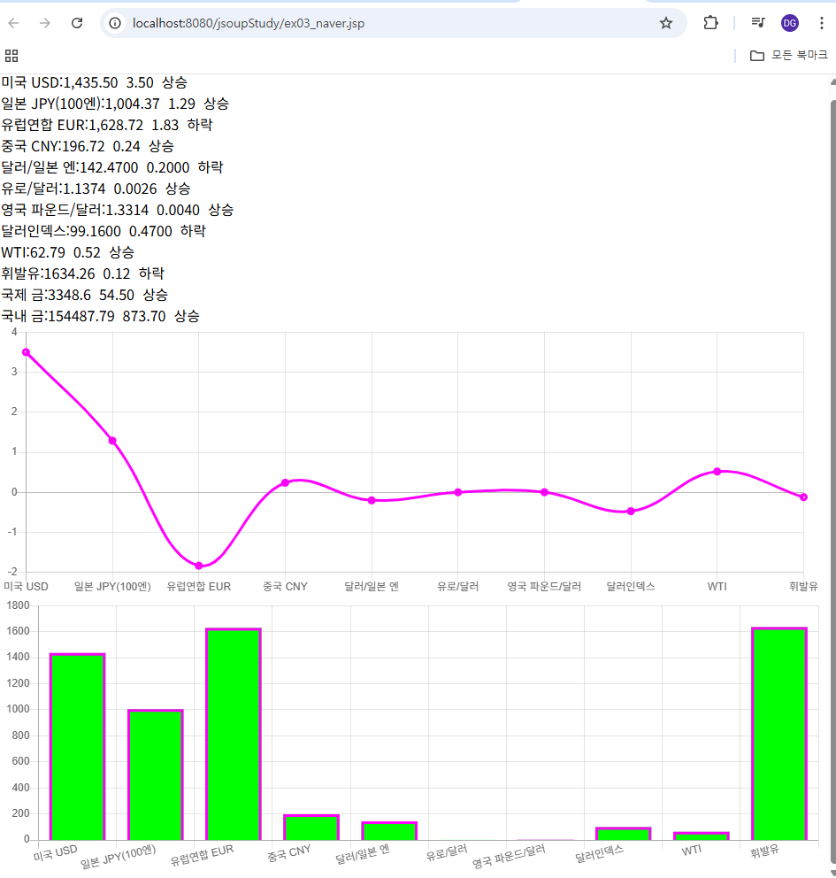
Task: Click the WTI point on line chart
Action: 717,472
